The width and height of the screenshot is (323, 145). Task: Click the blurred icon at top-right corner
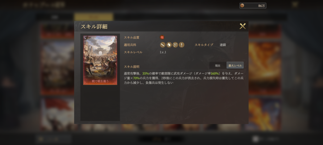tap(295, 4)
